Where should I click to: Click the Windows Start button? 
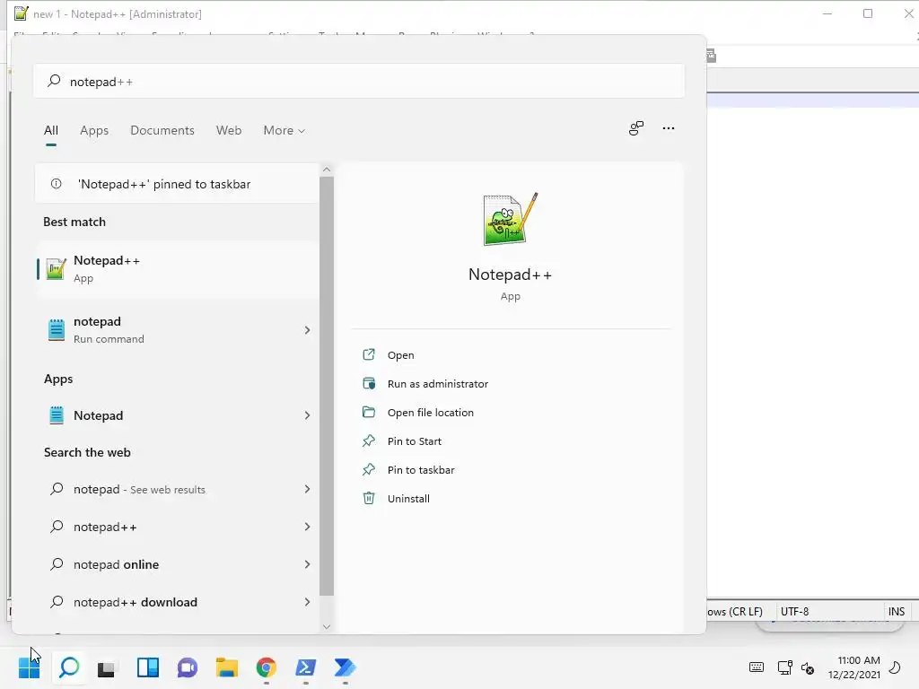point(30,667)
